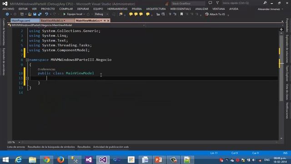Click the Visual Studio logo icon
The image size is (291, 164).
[5, 4]
